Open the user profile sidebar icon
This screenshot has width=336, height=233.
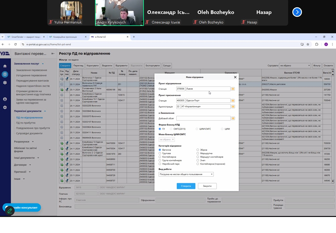click(x=5, y=99)
